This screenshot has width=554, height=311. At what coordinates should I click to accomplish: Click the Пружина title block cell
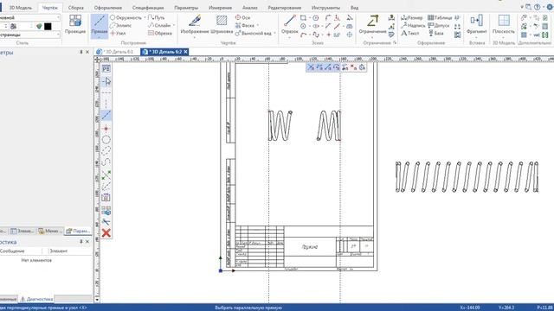[x=310, y=247]
